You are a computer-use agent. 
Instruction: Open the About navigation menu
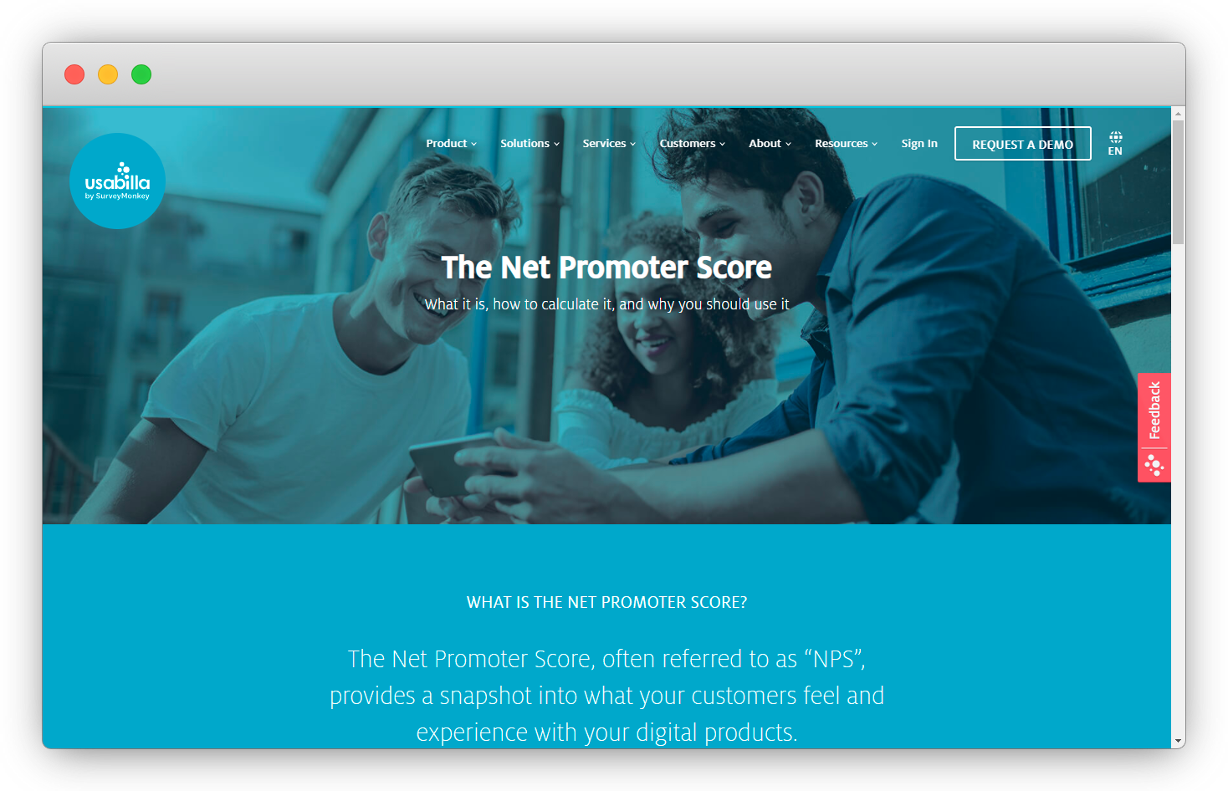click(x=770, y=144)
